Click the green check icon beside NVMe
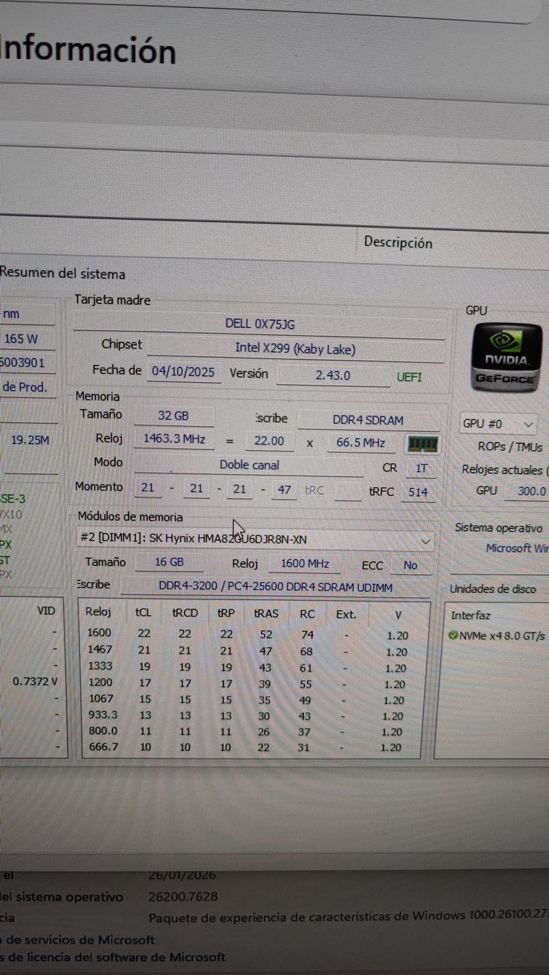The height and width of the screenshot is (975, 549). pyautogui.click(x=453, y=636)
